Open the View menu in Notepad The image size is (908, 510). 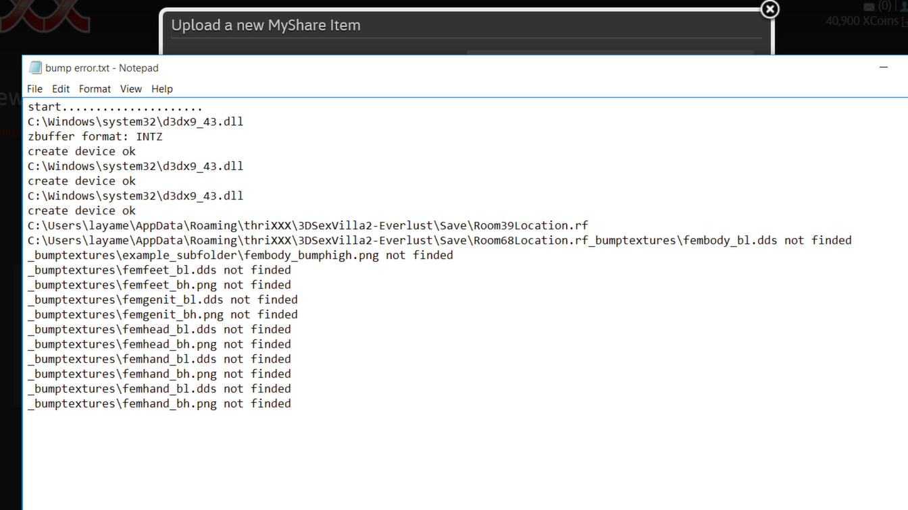point(131,89)
